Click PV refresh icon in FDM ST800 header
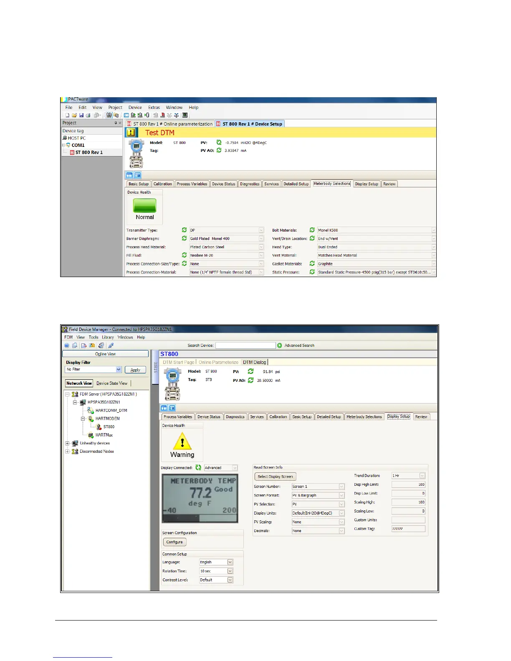 250,371
